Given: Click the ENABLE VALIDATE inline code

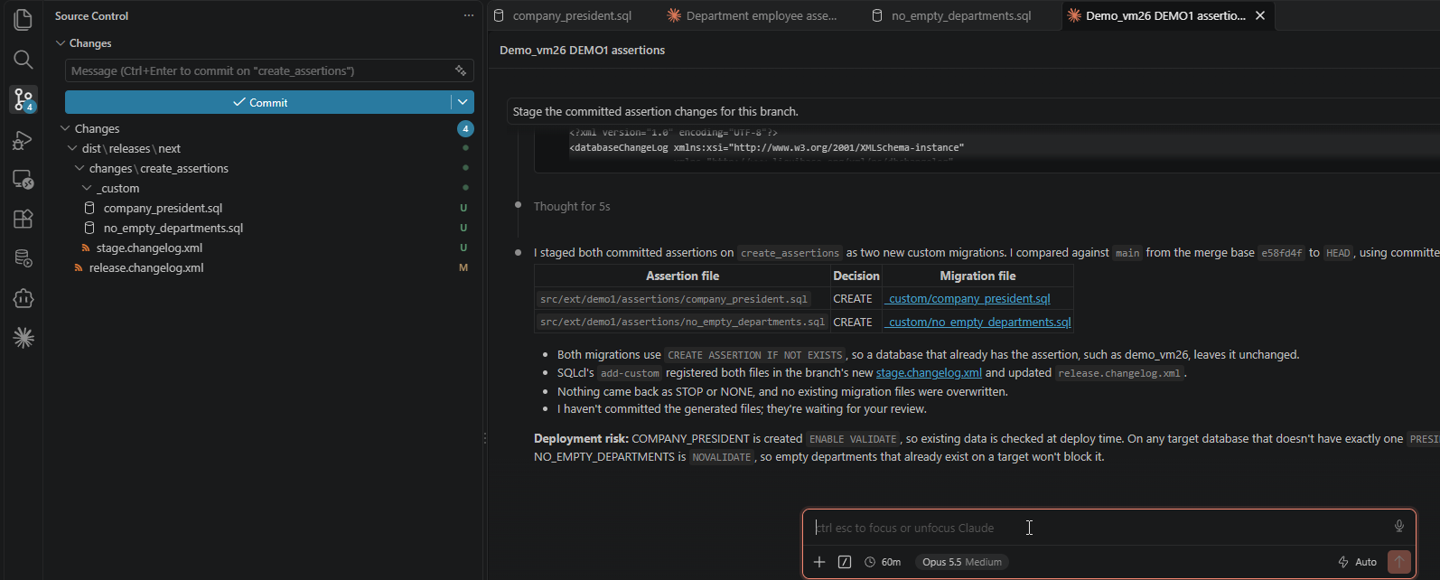Looking at the screenshot, I should point(853,439).
